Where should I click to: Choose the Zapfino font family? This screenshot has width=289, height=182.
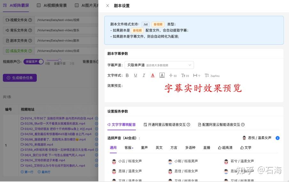[x=212, y=76]
